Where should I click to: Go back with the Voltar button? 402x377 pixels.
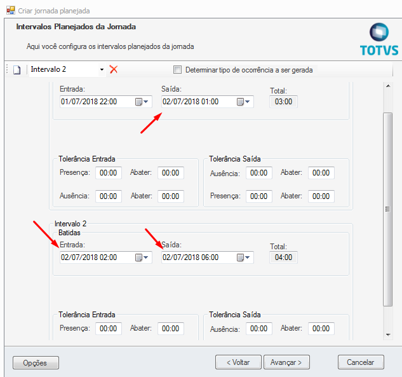point(238,362)
